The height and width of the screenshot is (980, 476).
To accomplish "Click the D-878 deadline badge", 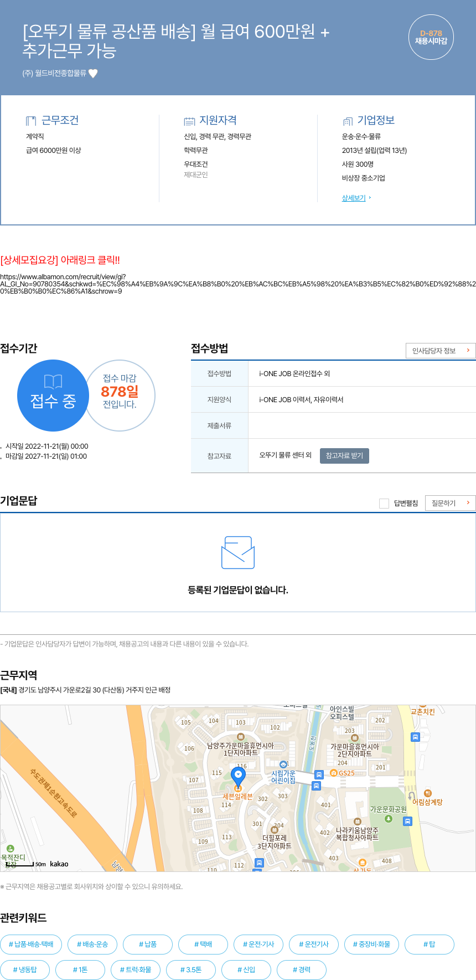I will tap(431, 37).
